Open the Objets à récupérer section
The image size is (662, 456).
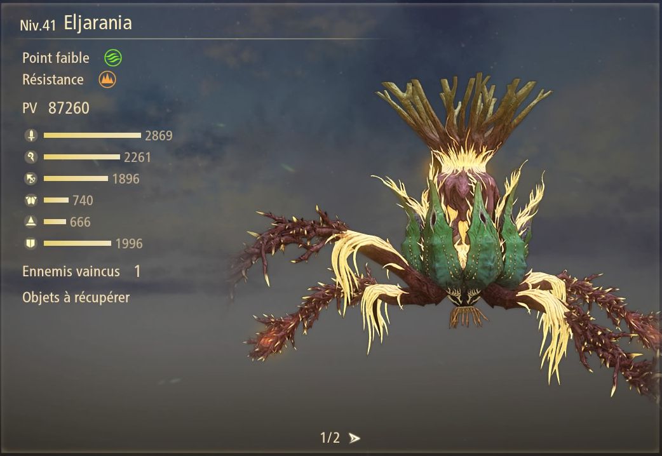pos(76,297)
